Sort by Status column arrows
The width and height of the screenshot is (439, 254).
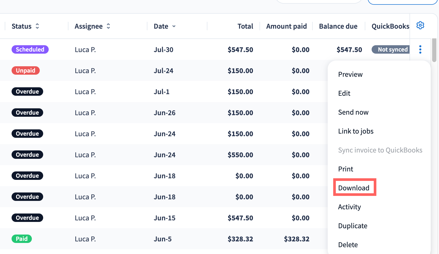37,26
